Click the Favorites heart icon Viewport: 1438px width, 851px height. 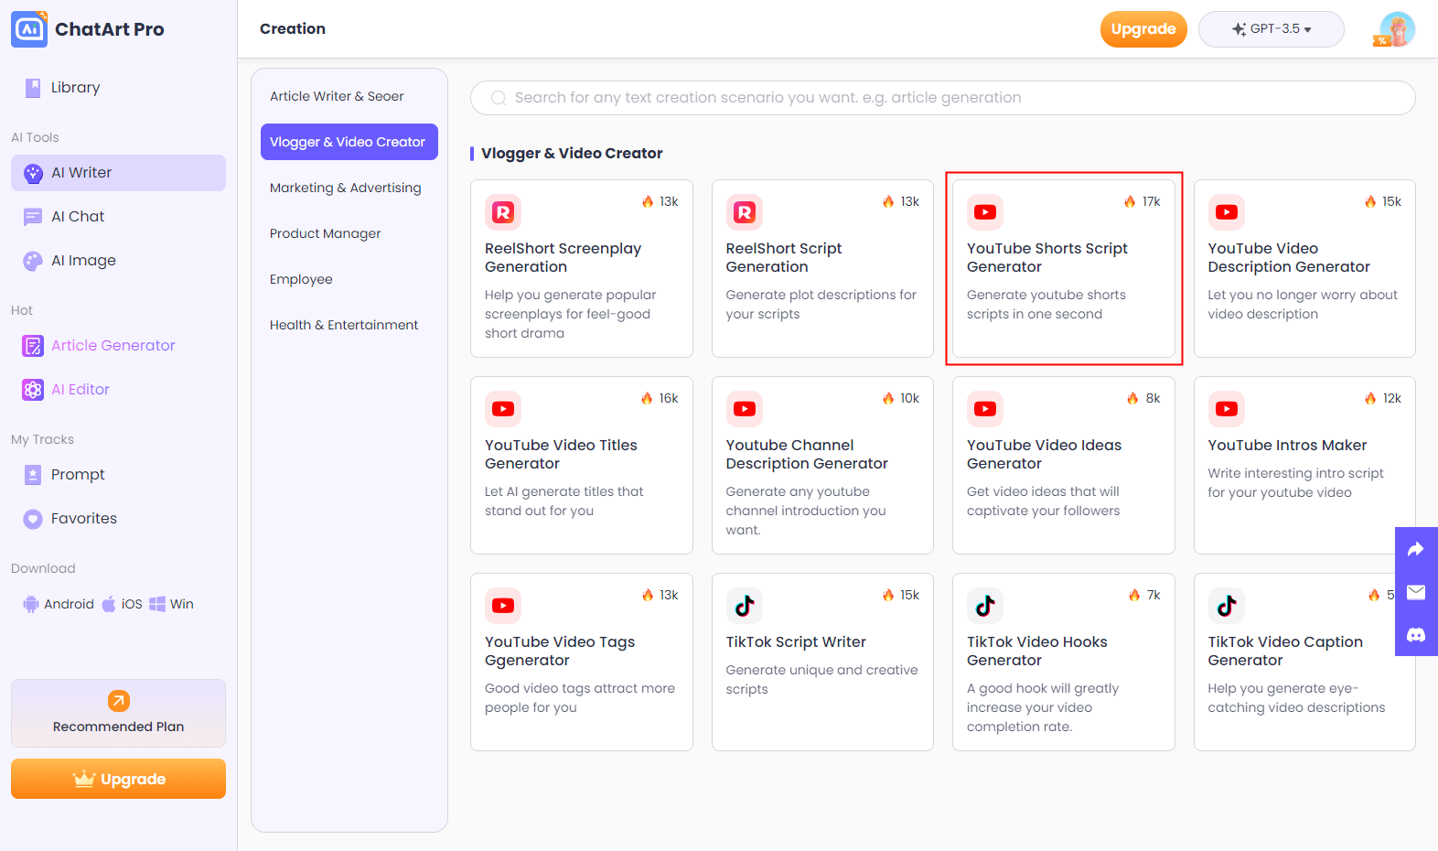point(33,519)
